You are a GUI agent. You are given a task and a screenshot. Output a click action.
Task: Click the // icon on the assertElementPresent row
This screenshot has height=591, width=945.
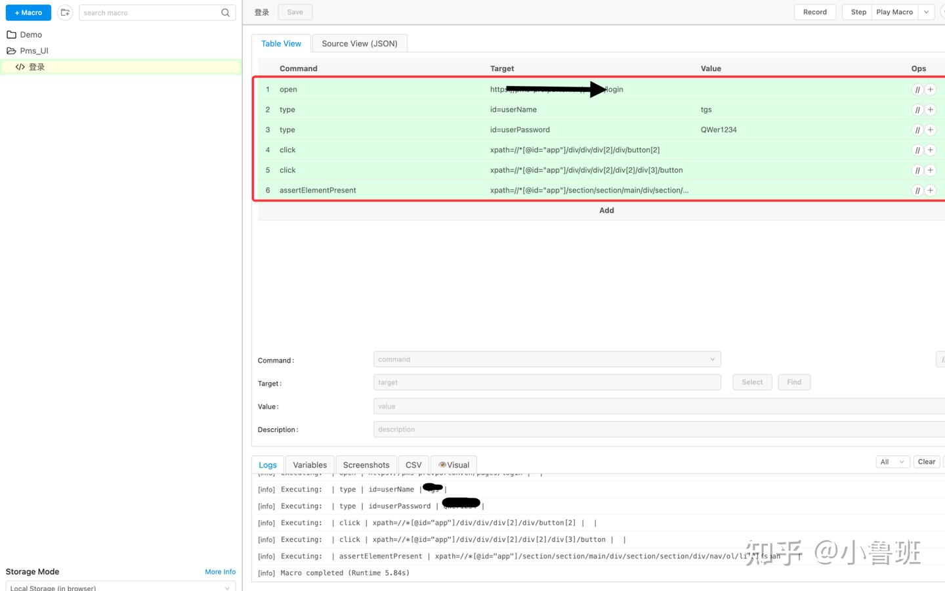[917, 190]
